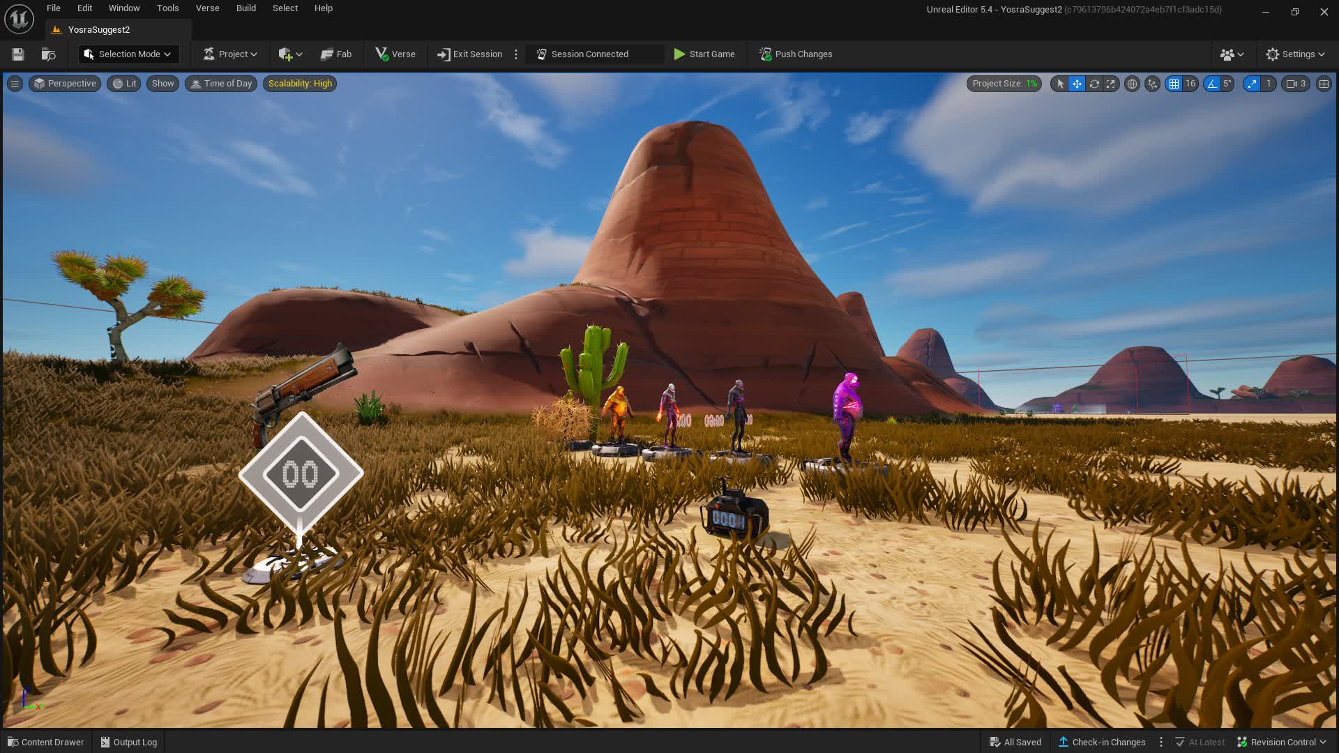Click the timer device showing 00 in viewport

tap(301, 474)
